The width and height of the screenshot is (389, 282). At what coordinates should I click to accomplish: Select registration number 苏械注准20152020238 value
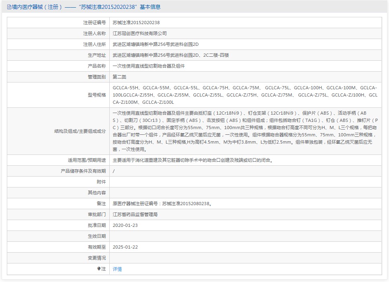[136, 23]
